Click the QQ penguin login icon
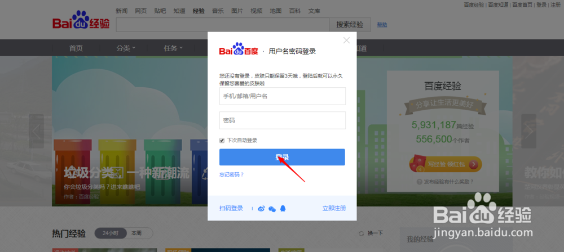 (x=283, y=208)
